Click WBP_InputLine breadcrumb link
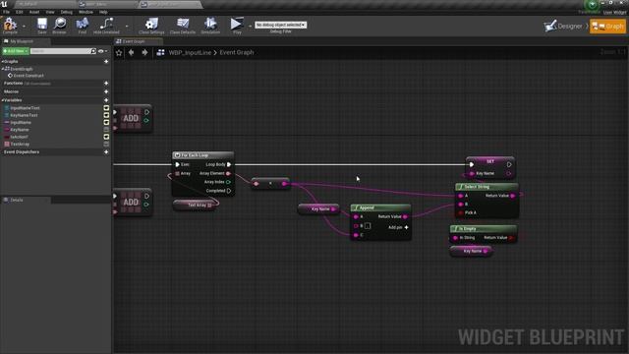Screen dimensions: 629x354 tap(190, 52)
